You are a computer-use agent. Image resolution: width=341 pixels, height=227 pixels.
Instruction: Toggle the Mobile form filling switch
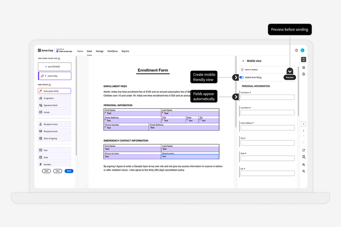click(x=241, y=78)
